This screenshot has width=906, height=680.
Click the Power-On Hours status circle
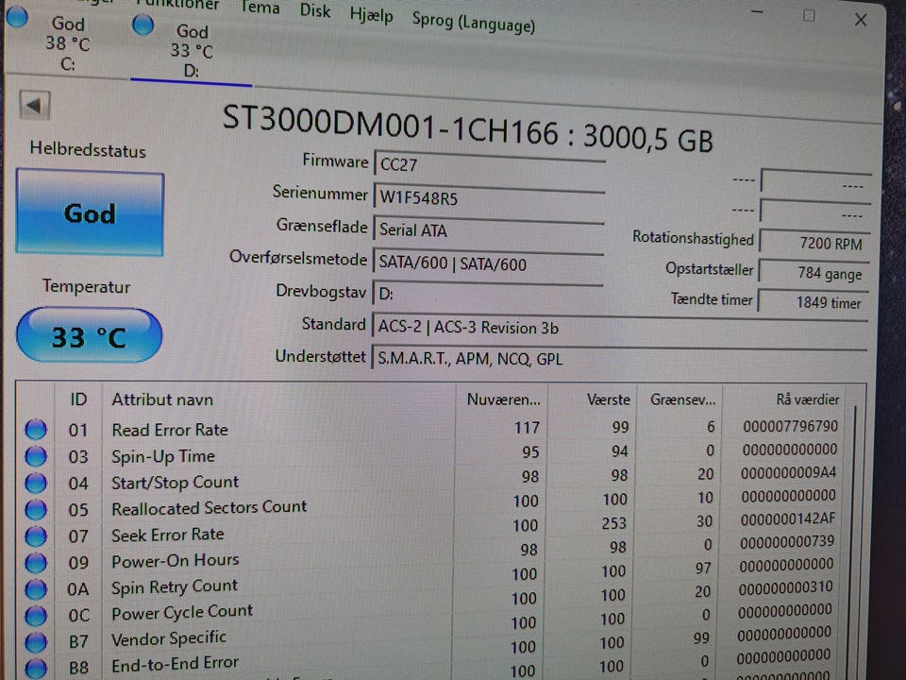tap(36, 563)
